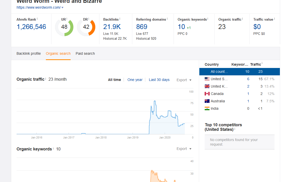Open the Traffic value $0 link
The height and width of the screenshot is (182, 299).
[x=257, y=27]
